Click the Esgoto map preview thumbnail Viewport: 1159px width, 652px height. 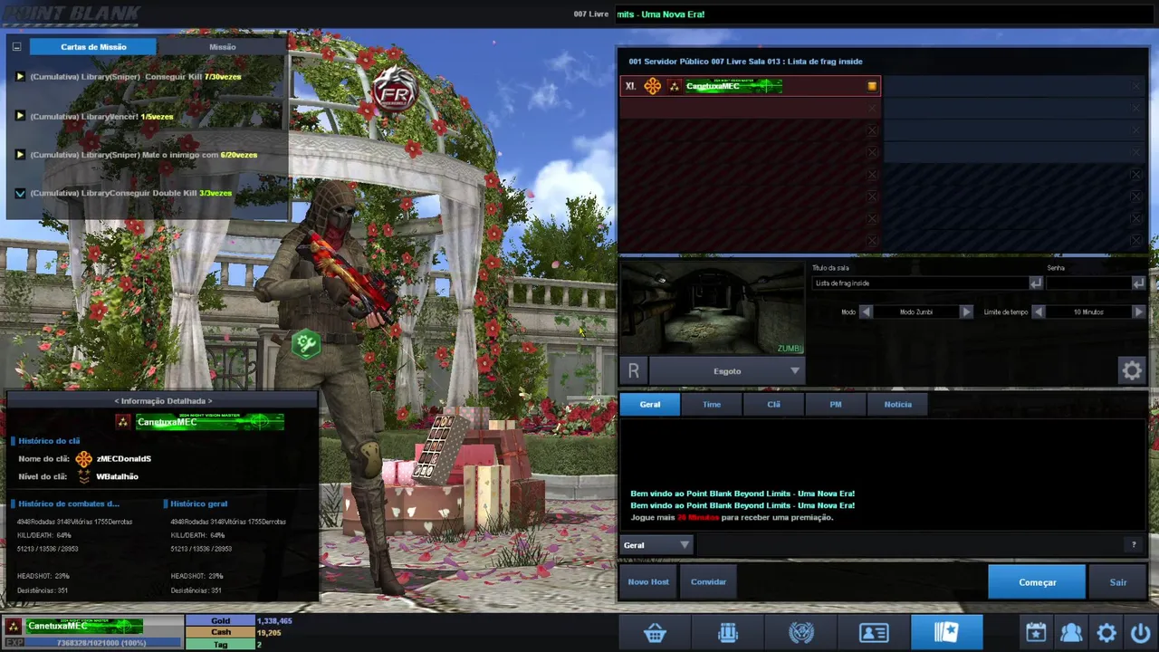[713, 308]
